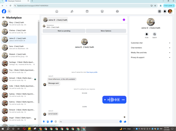176x131 pixels.
Task: Click the 'Good afternoon, is this still available?' message
Action: click(62, 79)
